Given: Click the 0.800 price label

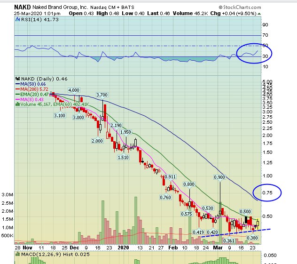Looking at the screenshot, I should 189,184.
